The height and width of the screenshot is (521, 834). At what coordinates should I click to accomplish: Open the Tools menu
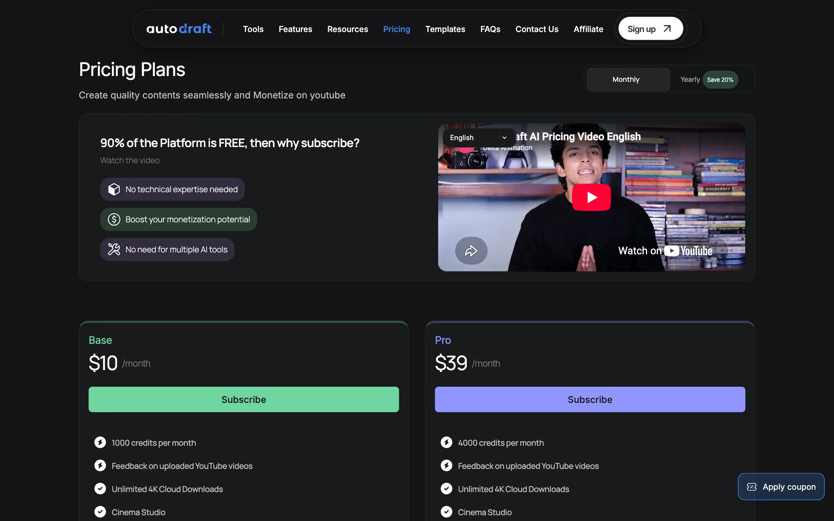[x=253, y=29]
